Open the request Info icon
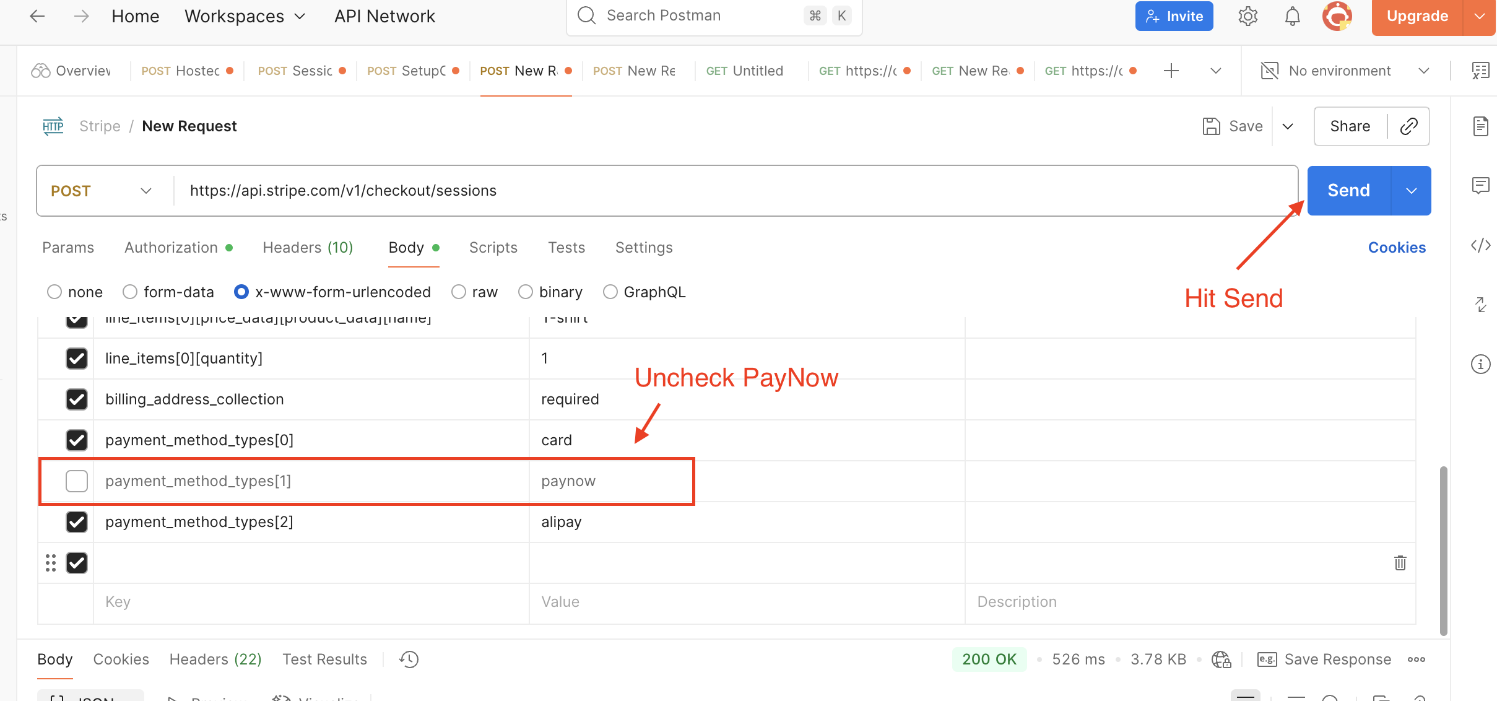The image size is (1497, 701). (x=1481, y=364)
